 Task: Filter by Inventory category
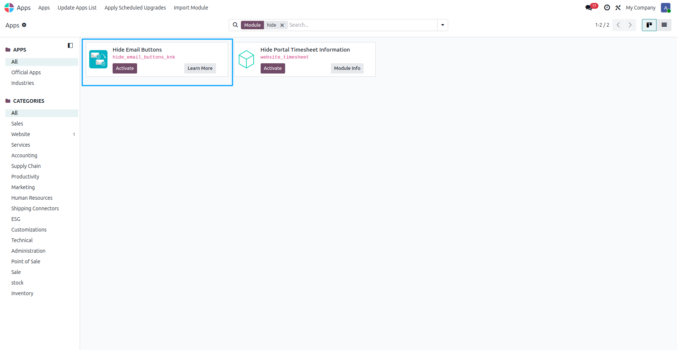pyautogui.click(x=42, y=293)
